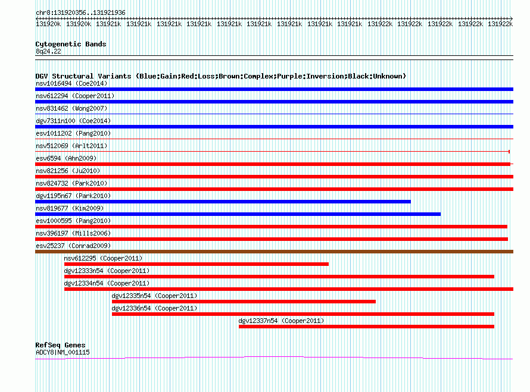Viewport: 530px width, 392px height.
Task: Select the esv25237 brown complex bar
Action: 274,252
